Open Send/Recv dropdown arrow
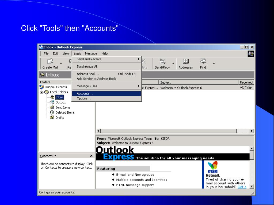 click(173, 64)
